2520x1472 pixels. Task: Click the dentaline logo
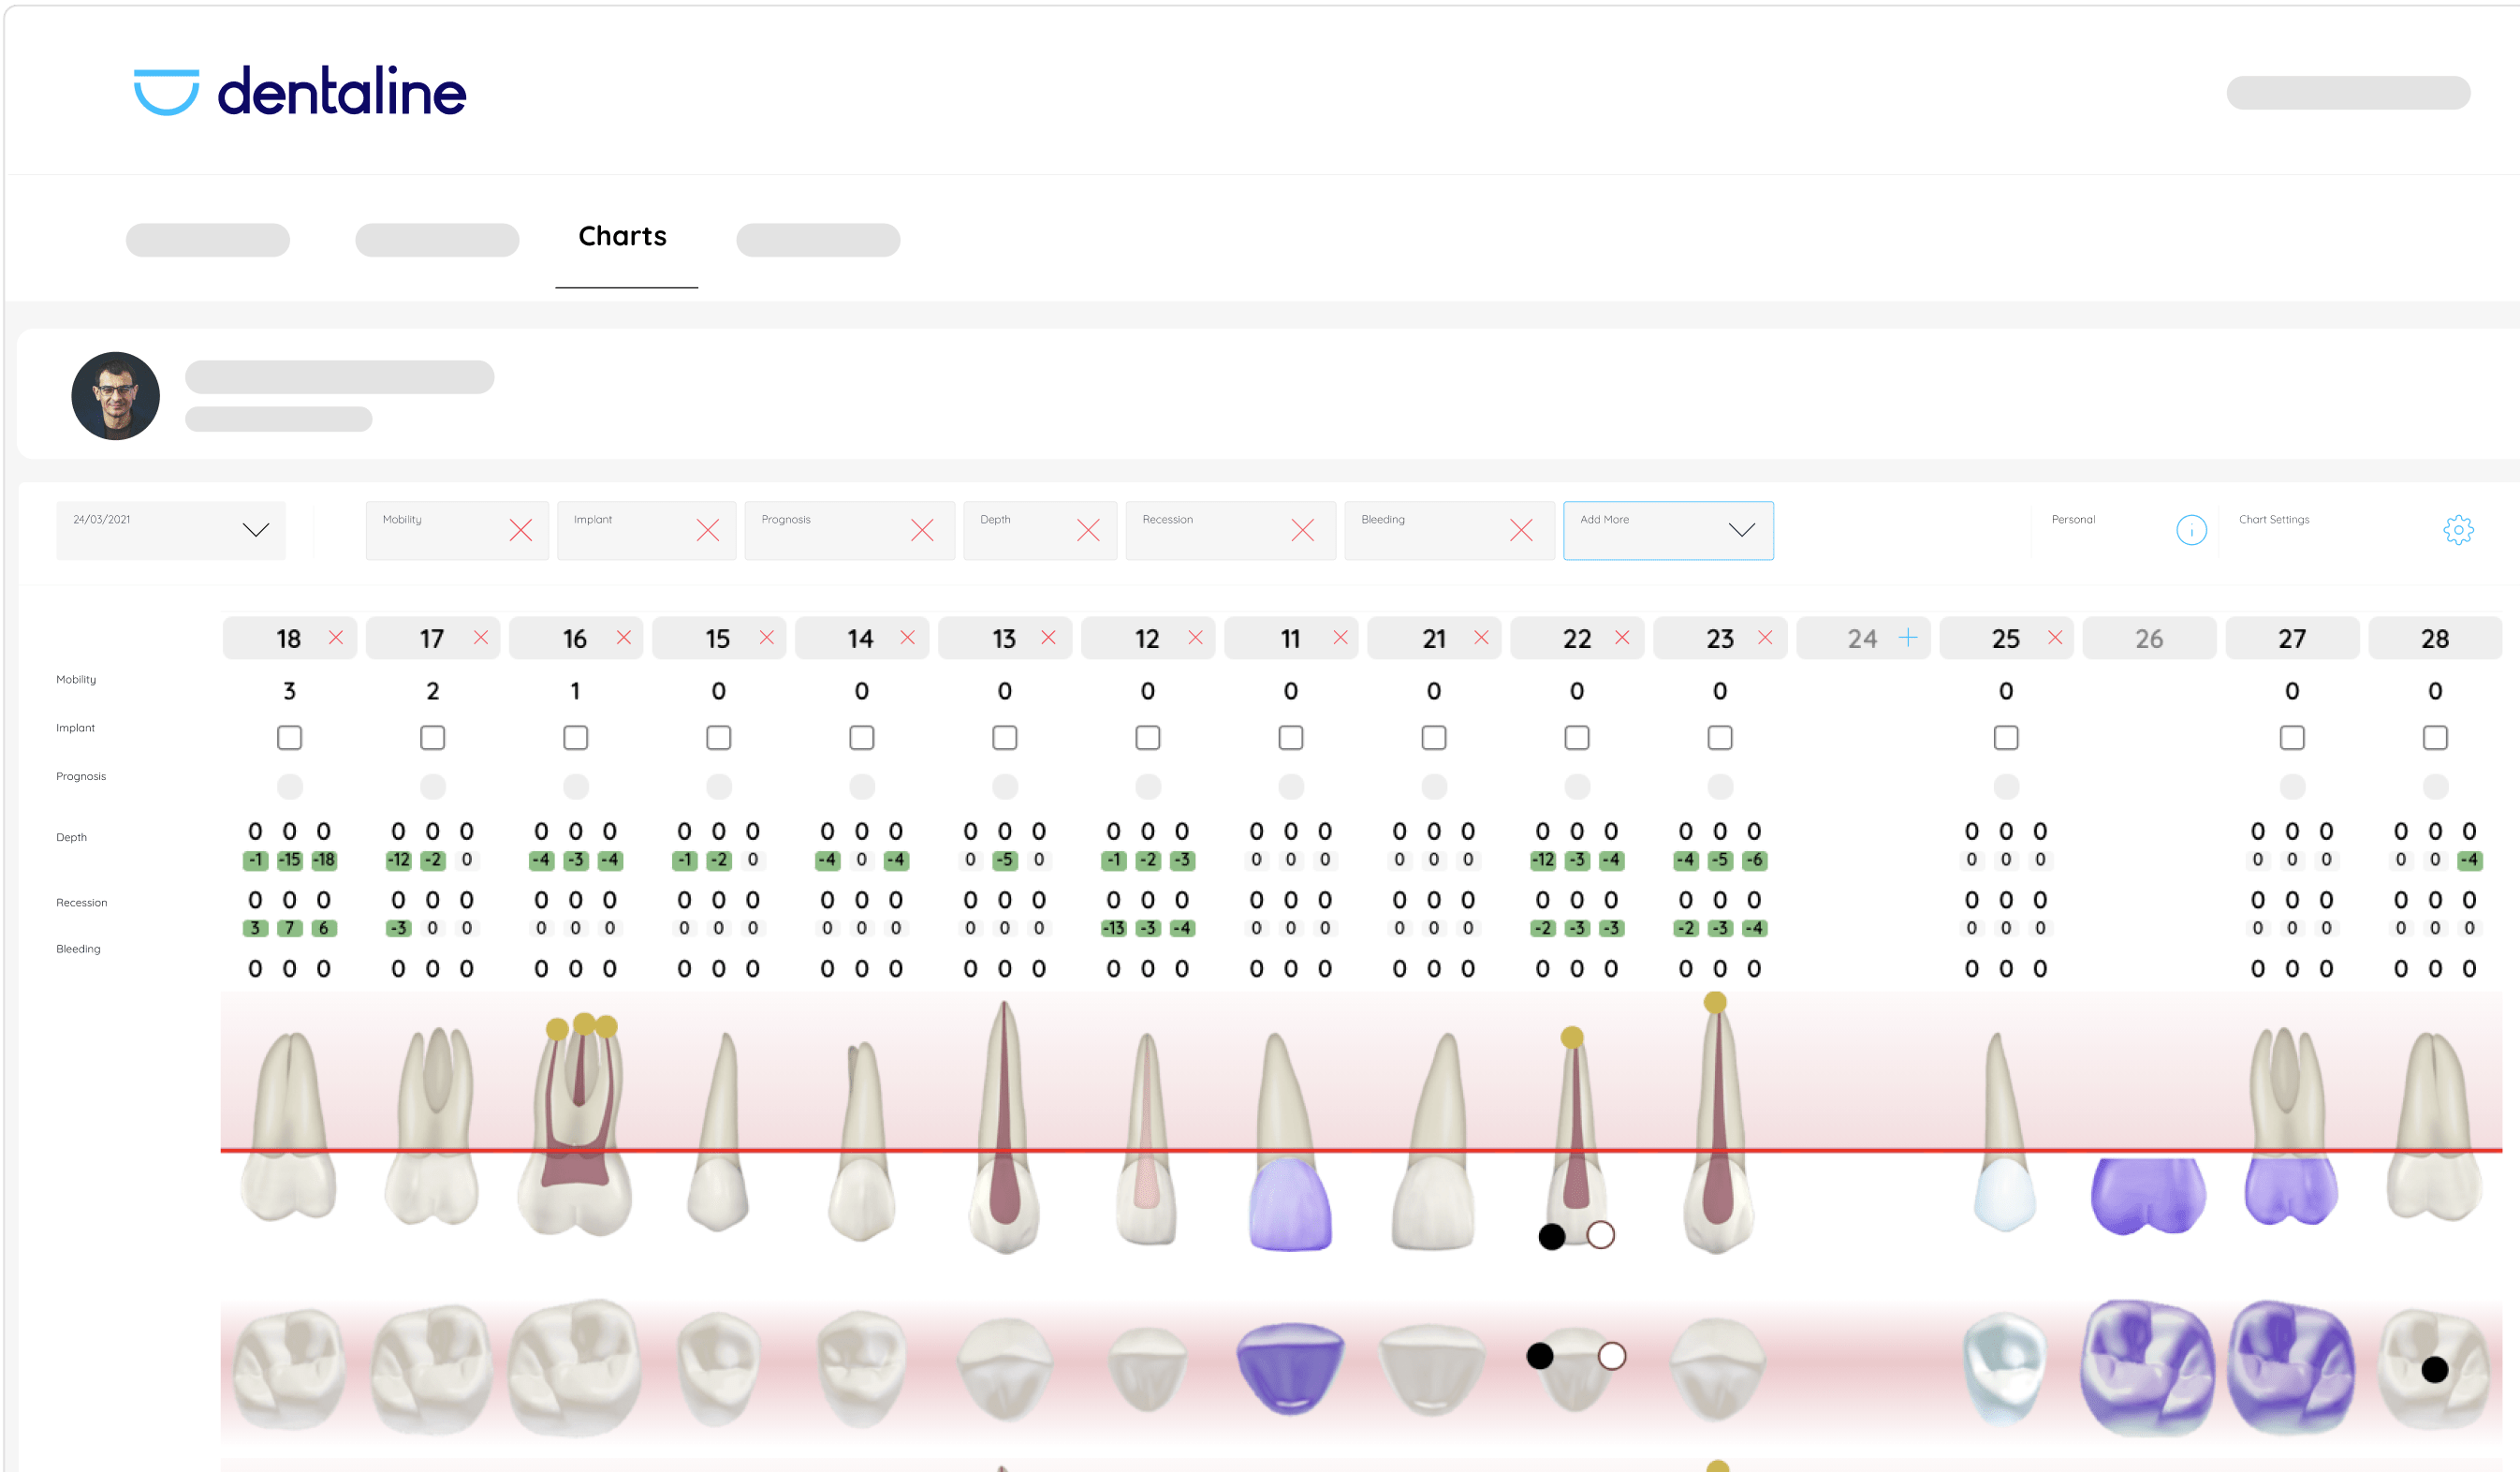[x=300, y=91]
